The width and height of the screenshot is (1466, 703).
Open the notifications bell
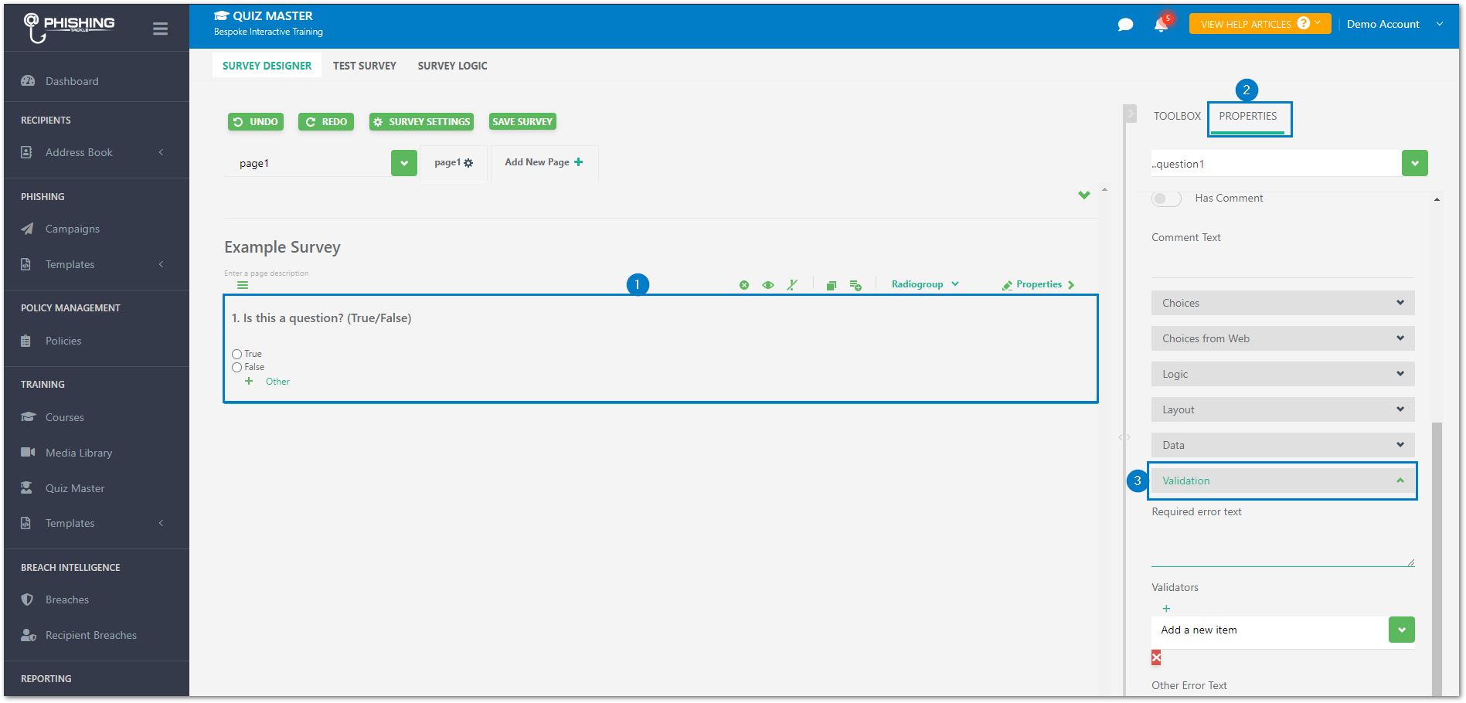(1161, 24)
